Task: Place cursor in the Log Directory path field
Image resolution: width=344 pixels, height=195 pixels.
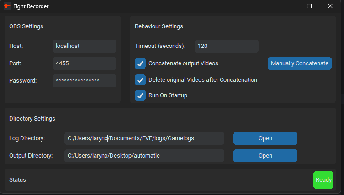Action: [x=144, y=138]
